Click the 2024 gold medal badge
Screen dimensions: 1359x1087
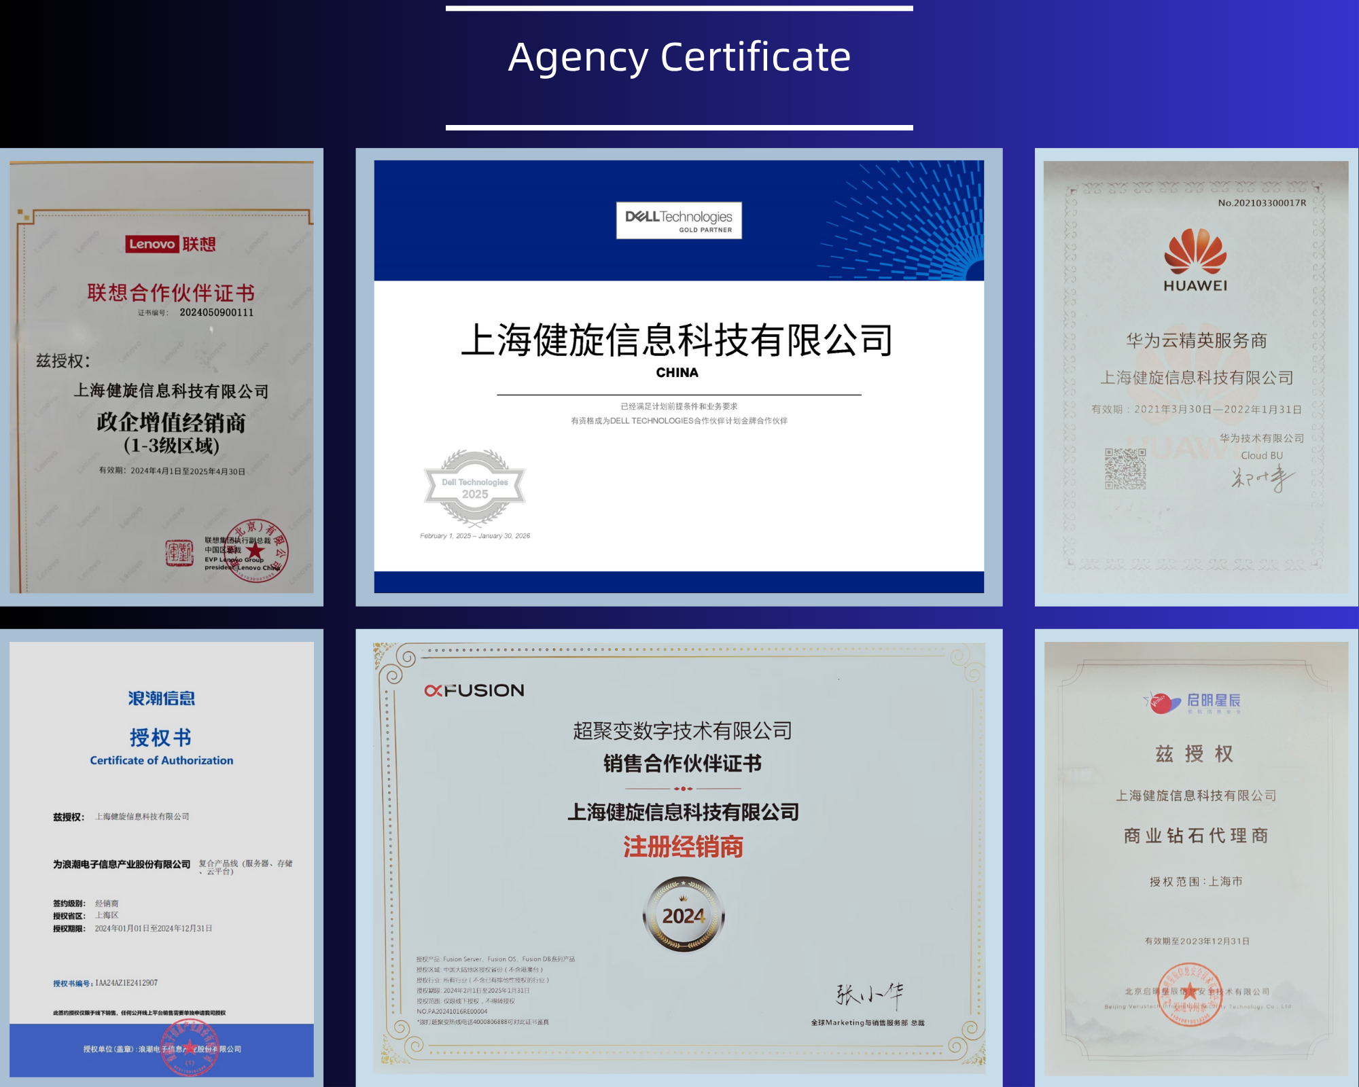tap(684, 914)
